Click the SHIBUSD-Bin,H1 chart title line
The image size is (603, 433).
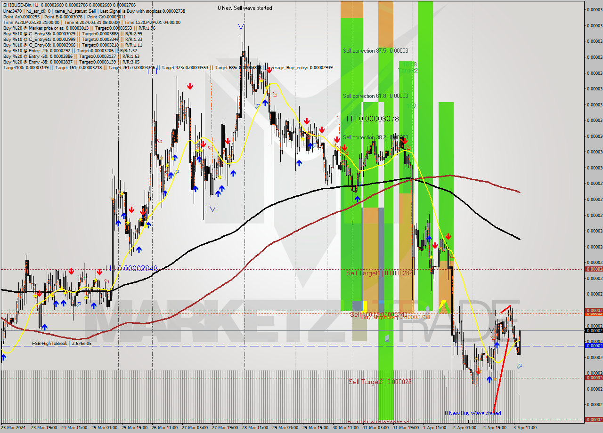pos(70,5)
